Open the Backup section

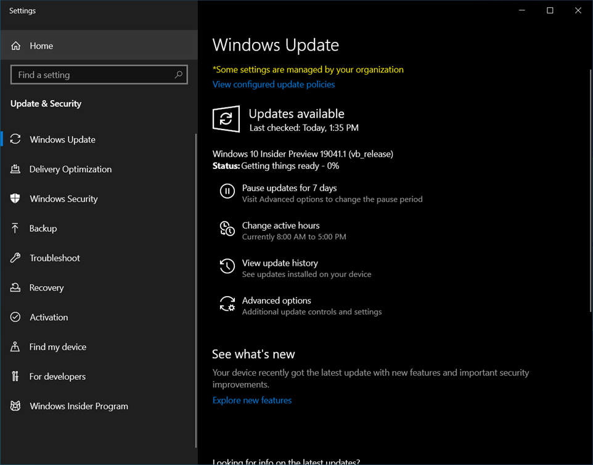[99, 228]
